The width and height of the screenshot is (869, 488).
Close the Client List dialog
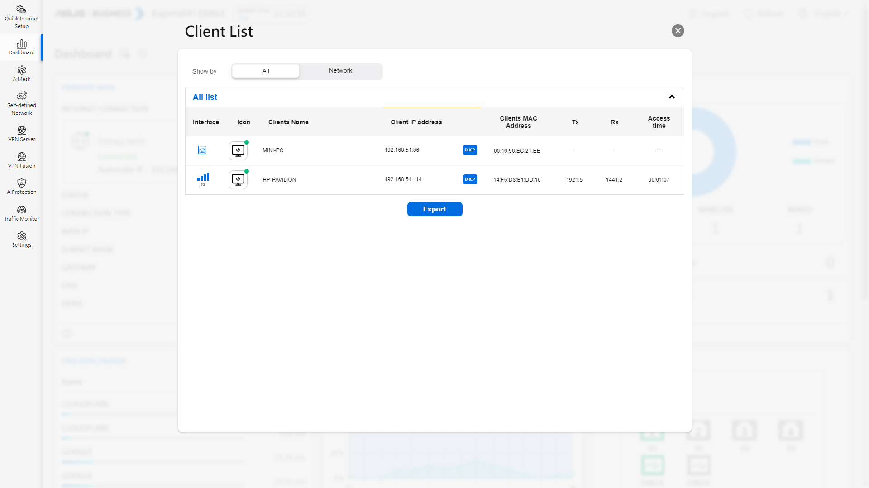click(x=678, y=31)
